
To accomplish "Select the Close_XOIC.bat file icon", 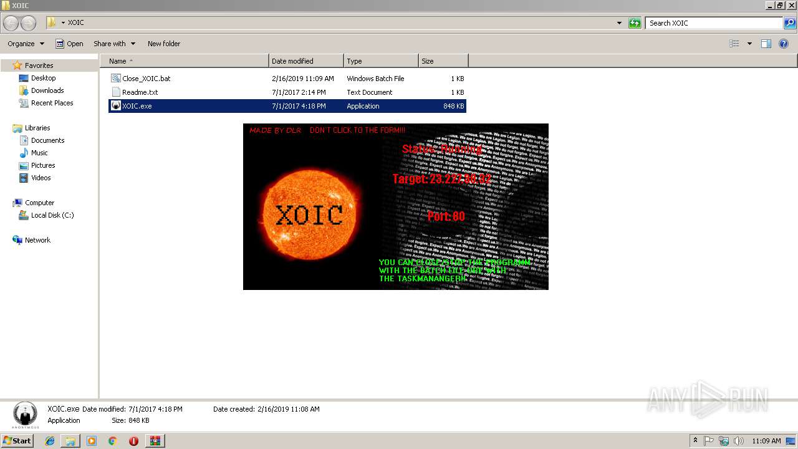I will point(115,79).
